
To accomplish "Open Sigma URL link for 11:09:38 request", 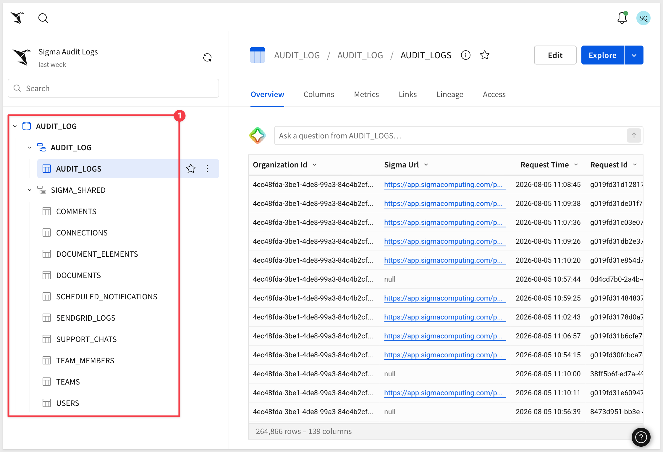I will 445,204.
